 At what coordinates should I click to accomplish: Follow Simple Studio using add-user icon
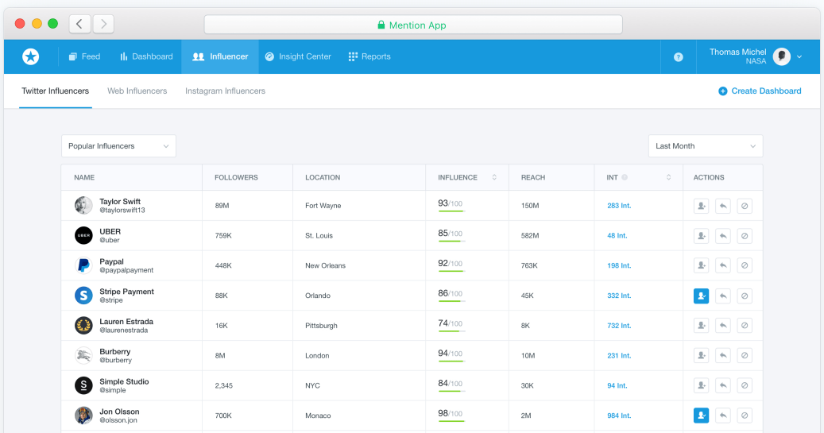[701, 385]
